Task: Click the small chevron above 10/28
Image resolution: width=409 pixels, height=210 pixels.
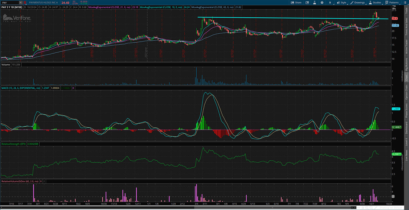Action: (392, 202)
